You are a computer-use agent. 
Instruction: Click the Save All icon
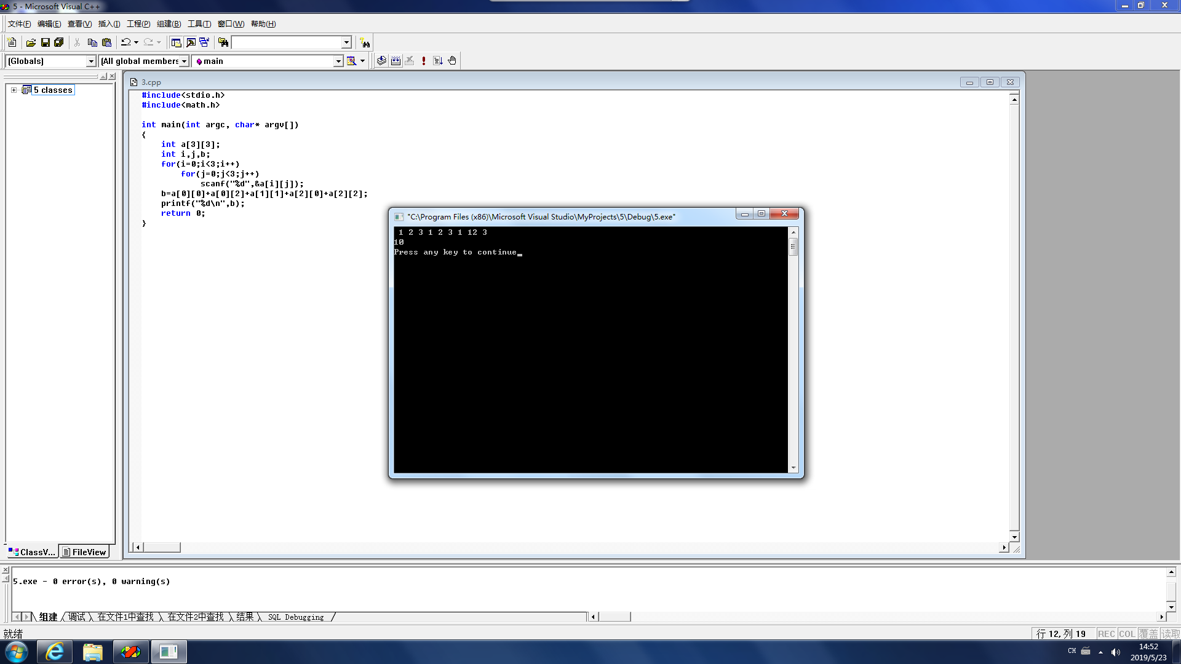[x=59, y=42]
